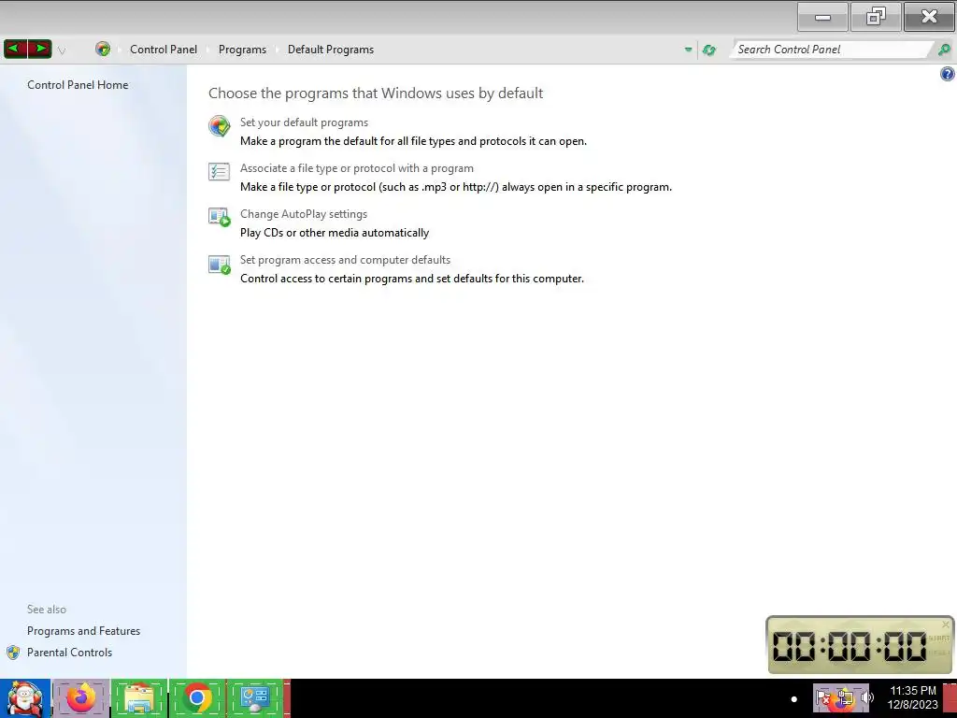Viewport: 957px width, 718px height.
Task: Click the network tray icon
Action: [845, 697]
